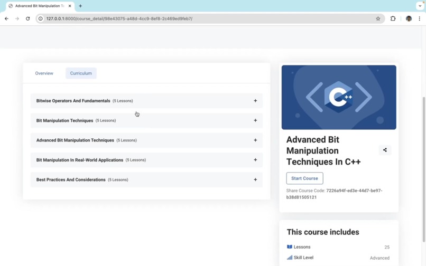
Task: Select the Curriculum tab
Action: tap(81, 73)
